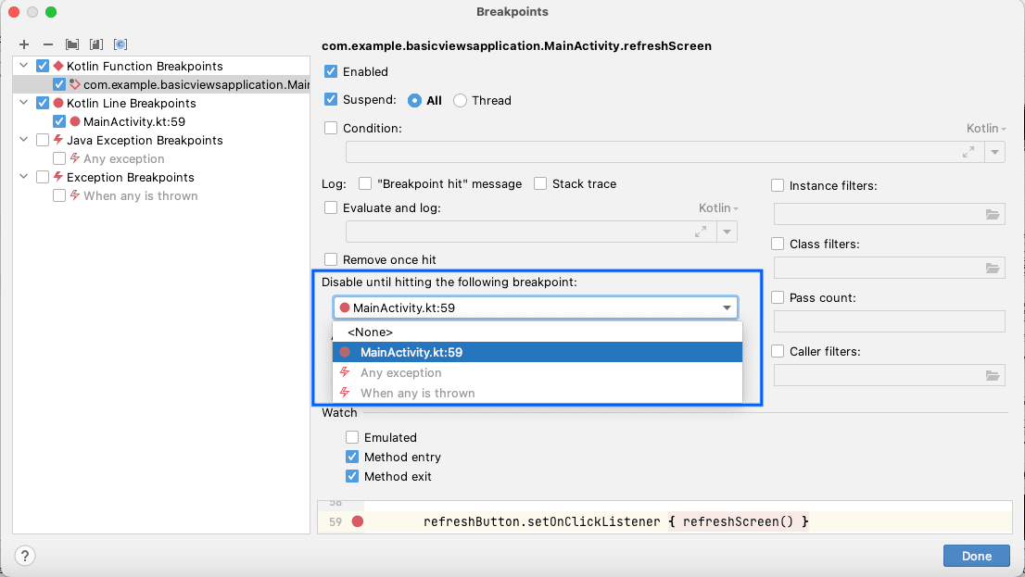This screenshot has height=577, width=1025.
Task: Collapse Kotlin Line Breakpoints group
Action: [x=24, y=103]
